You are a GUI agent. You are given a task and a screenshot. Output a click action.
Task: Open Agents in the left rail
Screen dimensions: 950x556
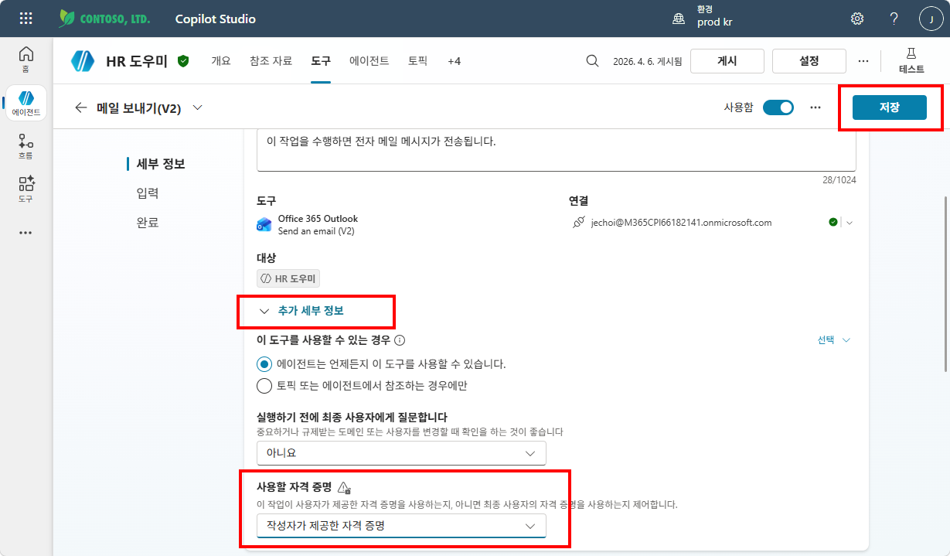point(26,104)
